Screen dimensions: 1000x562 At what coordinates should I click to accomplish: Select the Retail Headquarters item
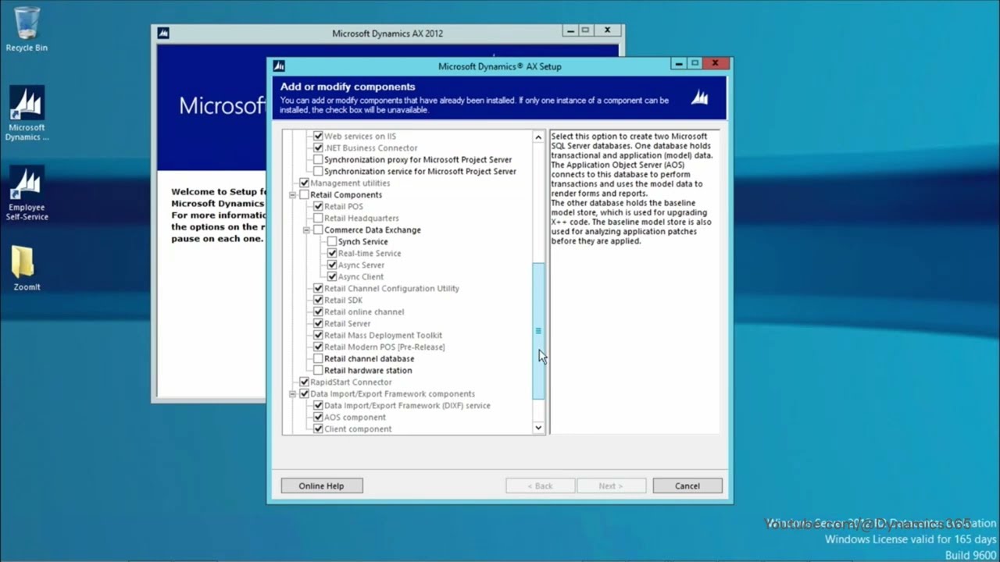tap(361, 219)
